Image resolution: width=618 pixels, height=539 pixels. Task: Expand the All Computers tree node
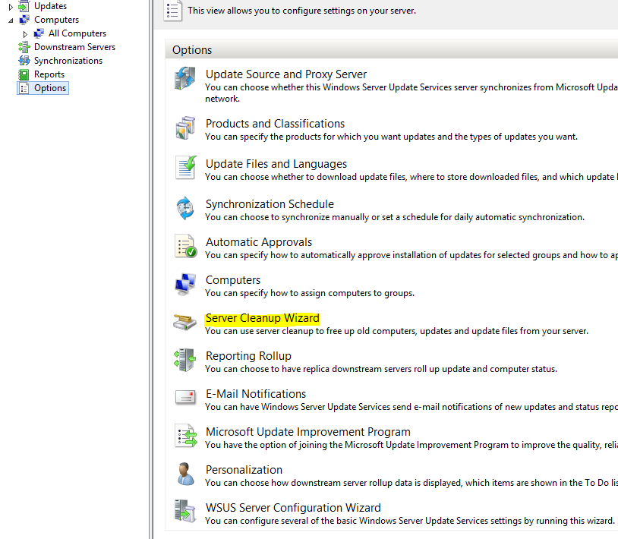click(x=25, y=34)
